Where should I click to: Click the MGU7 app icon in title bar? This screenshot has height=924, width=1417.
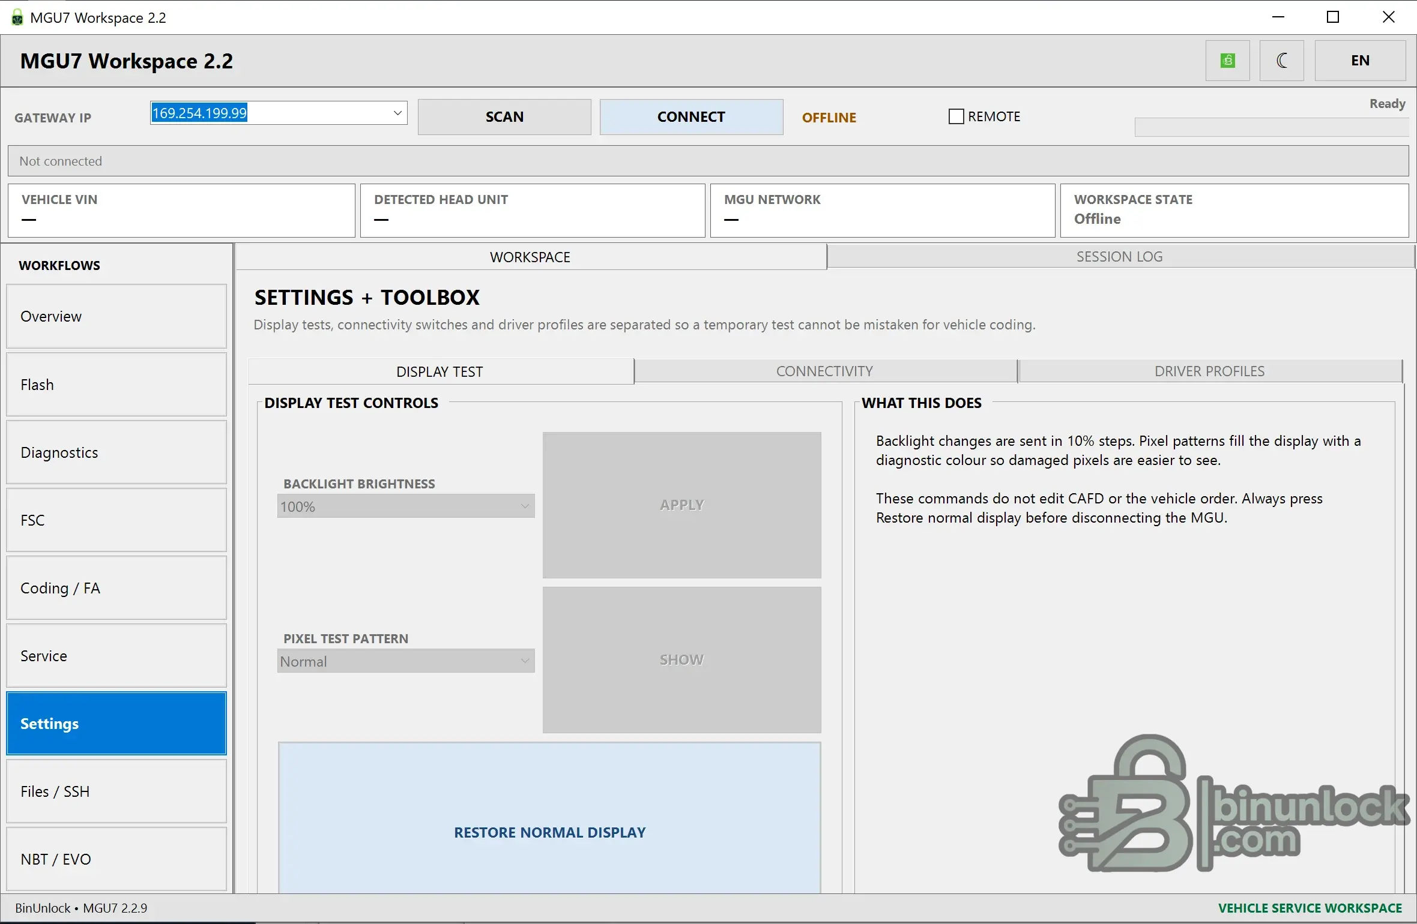[17, 17]
